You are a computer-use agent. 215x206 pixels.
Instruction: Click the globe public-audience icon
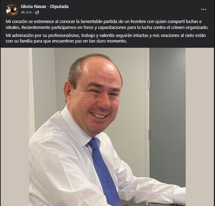coord(37,13)
